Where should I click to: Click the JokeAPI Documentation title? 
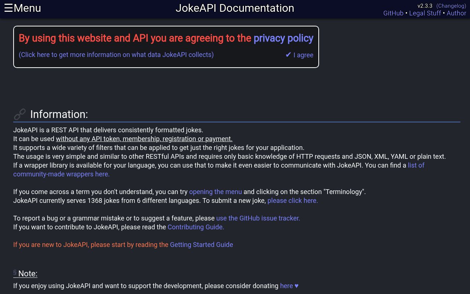(235, 8)
